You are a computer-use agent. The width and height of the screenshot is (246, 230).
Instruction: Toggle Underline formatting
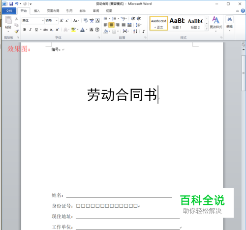click(36, 30)
